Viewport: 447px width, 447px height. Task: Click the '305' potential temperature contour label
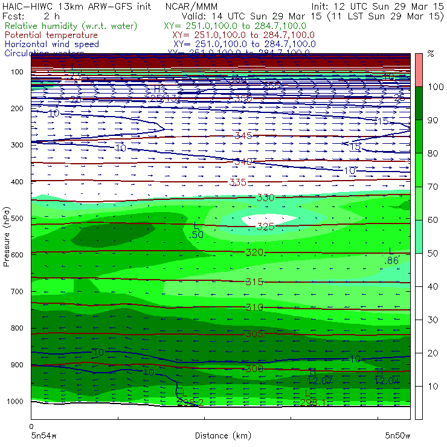pos(254,334)
